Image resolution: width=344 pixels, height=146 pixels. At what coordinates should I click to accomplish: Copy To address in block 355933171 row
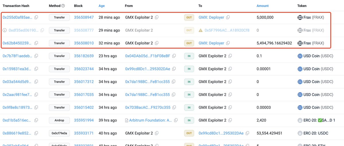(x=247, y=133)
